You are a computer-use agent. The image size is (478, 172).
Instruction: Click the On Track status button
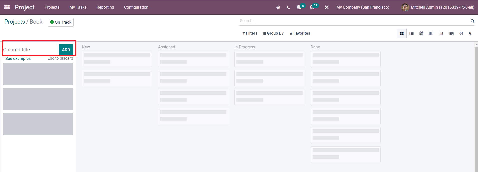pyautogui.click(x=61, y=22)
